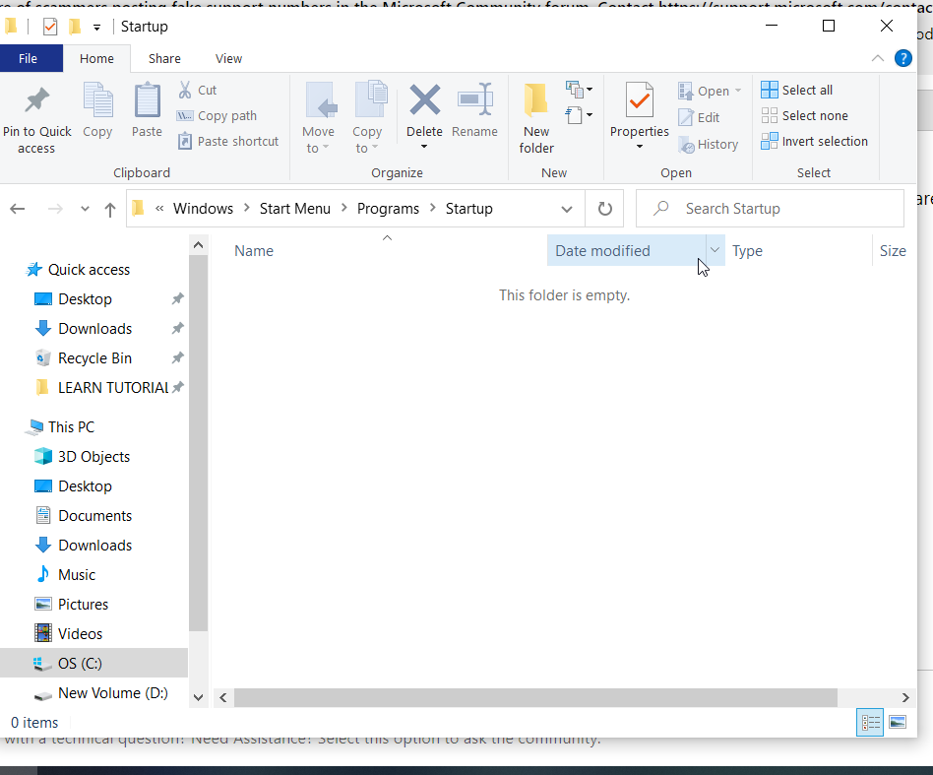Screen dimensions: 933x775
Task: Switch to the Share tab
Action: (164, 58)
